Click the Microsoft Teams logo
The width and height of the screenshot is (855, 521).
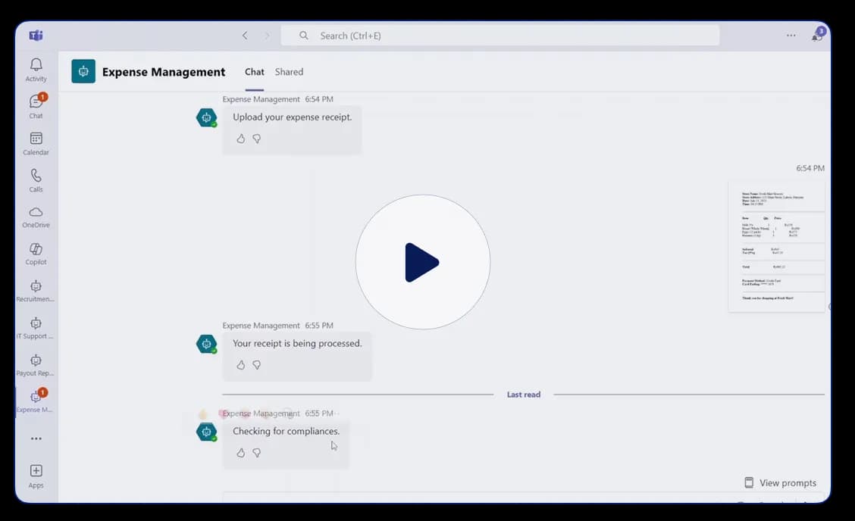coord(36,36)
